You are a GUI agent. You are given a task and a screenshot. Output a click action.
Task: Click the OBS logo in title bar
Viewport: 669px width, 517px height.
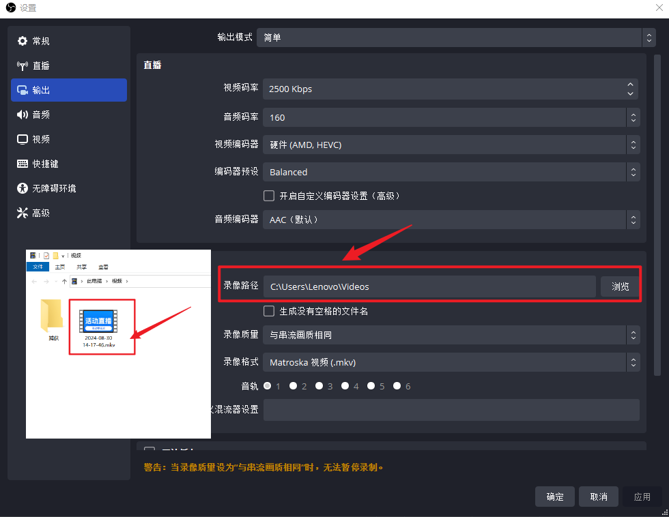[x=10, y=8]
